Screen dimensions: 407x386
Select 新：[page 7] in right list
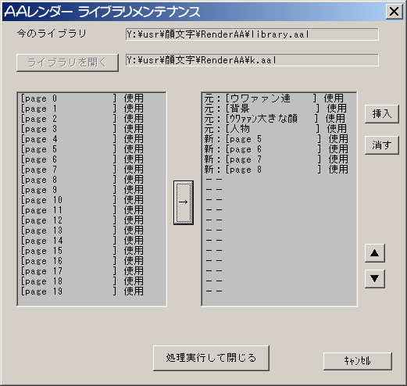[276, 159]
